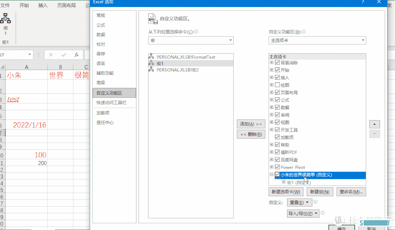Select the 福昕PDF tab entry in the tree
The width and height of the screenshot is (395, 230).
pyautogui.click(x=289, y=152)
